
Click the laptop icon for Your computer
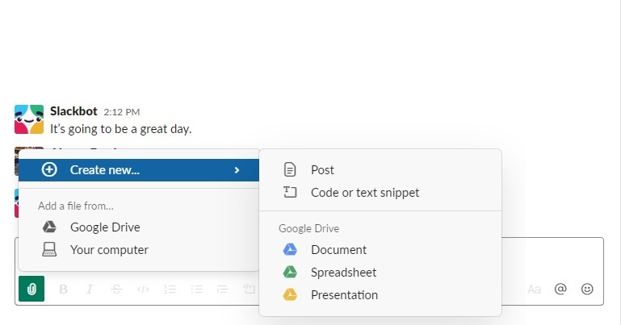49,249
